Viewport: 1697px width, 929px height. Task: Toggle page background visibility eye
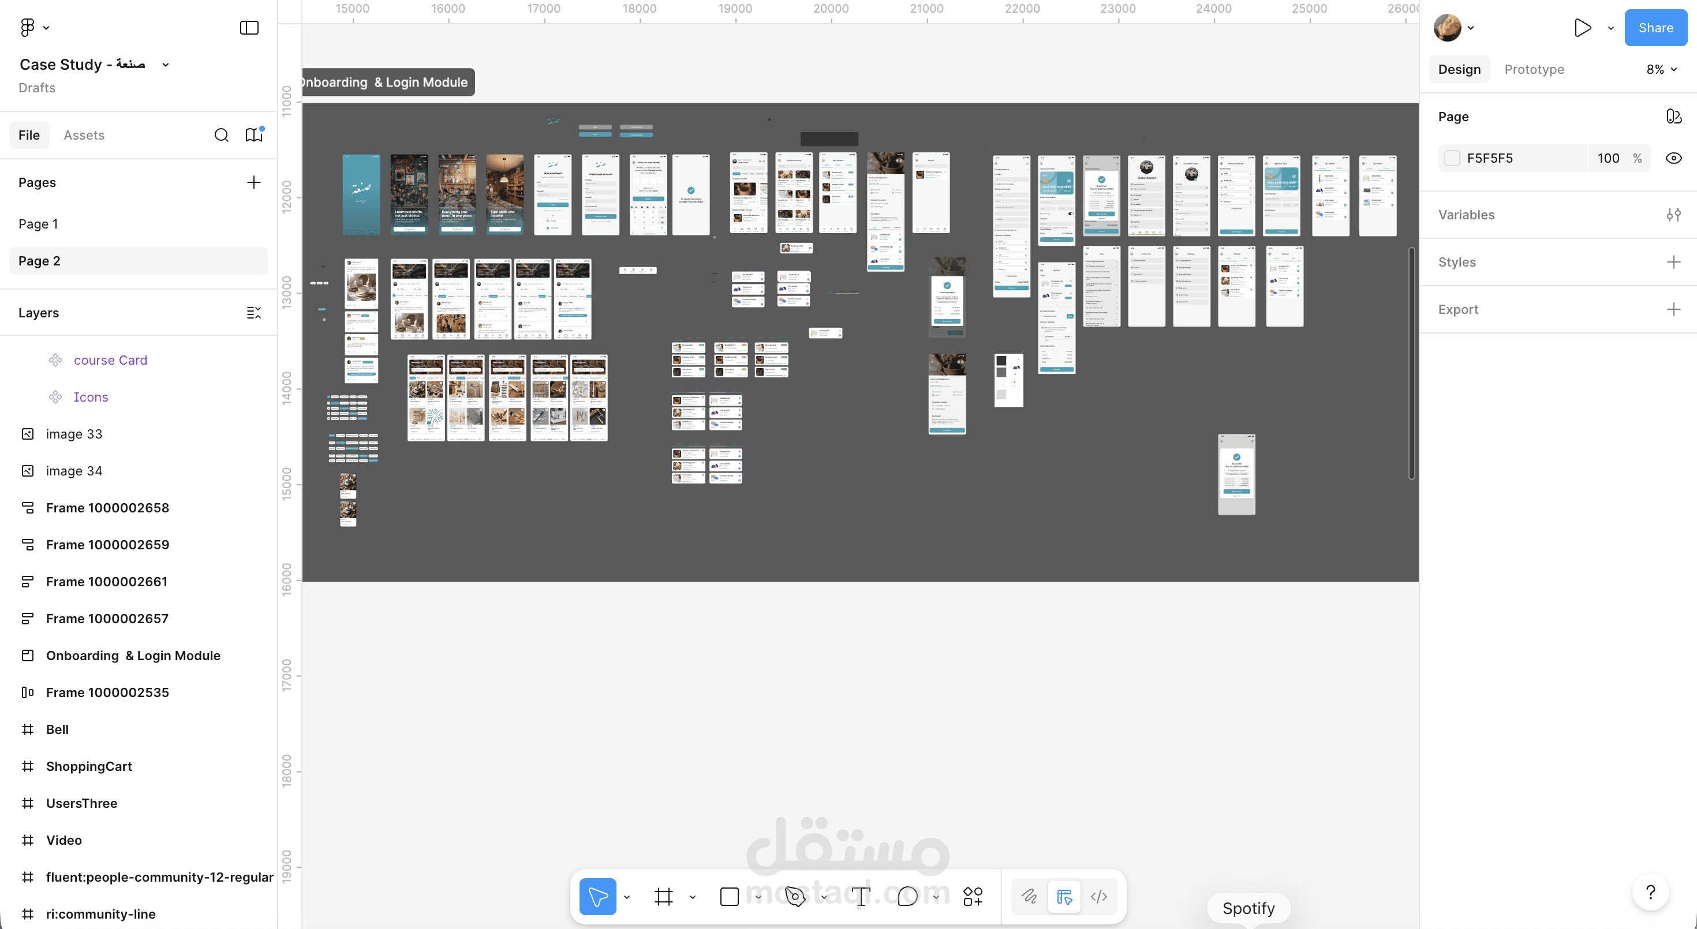[1673, 158]
